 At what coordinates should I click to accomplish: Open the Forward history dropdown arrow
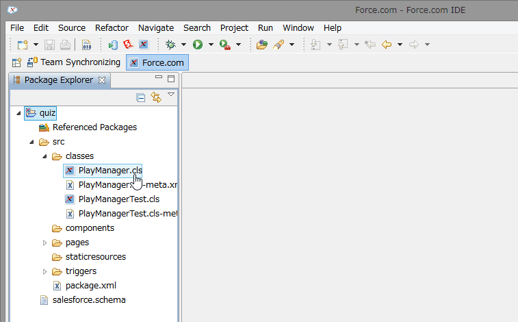tap(427, 45)
